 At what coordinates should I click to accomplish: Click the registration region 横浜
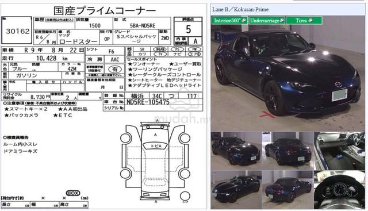pos(137,96)
